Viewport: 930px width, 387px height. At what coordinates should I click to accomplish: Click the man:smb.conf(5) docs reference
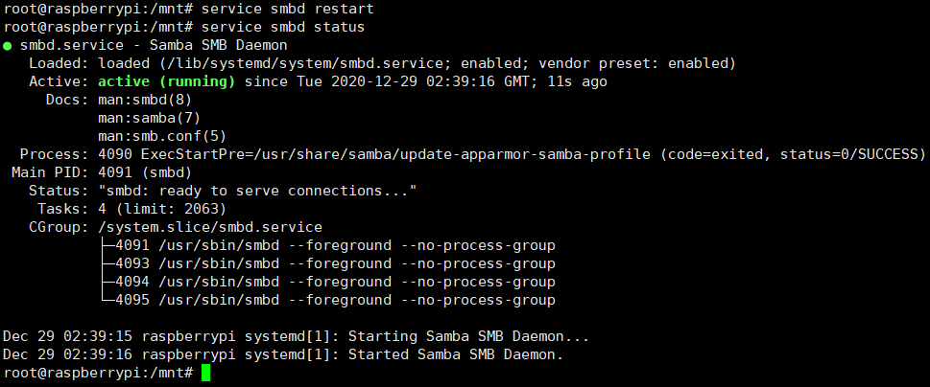161,136
